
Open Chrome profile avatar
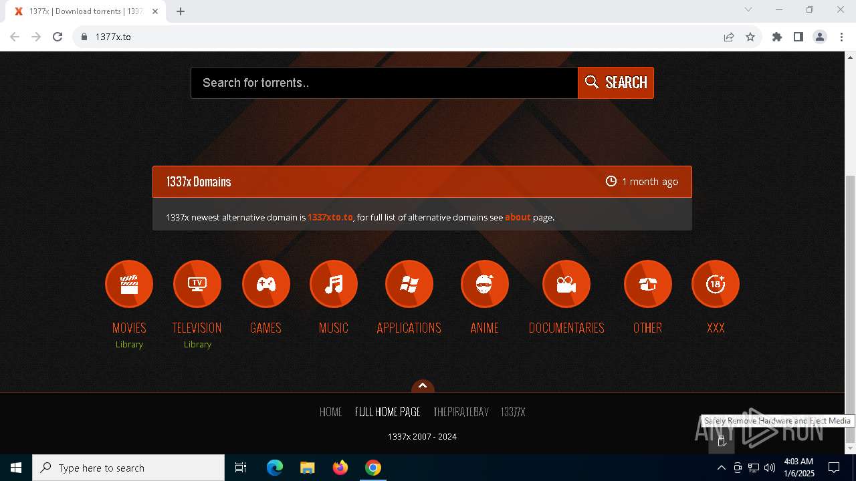tap(820, 37)
